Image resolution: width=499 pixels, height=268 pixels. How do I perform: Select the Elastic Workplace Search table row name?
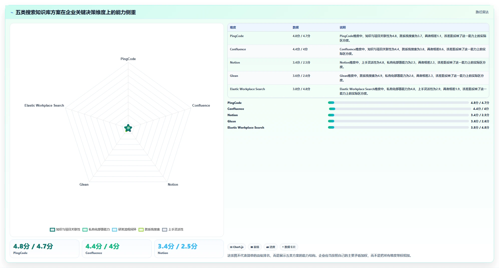pos(247,89)
